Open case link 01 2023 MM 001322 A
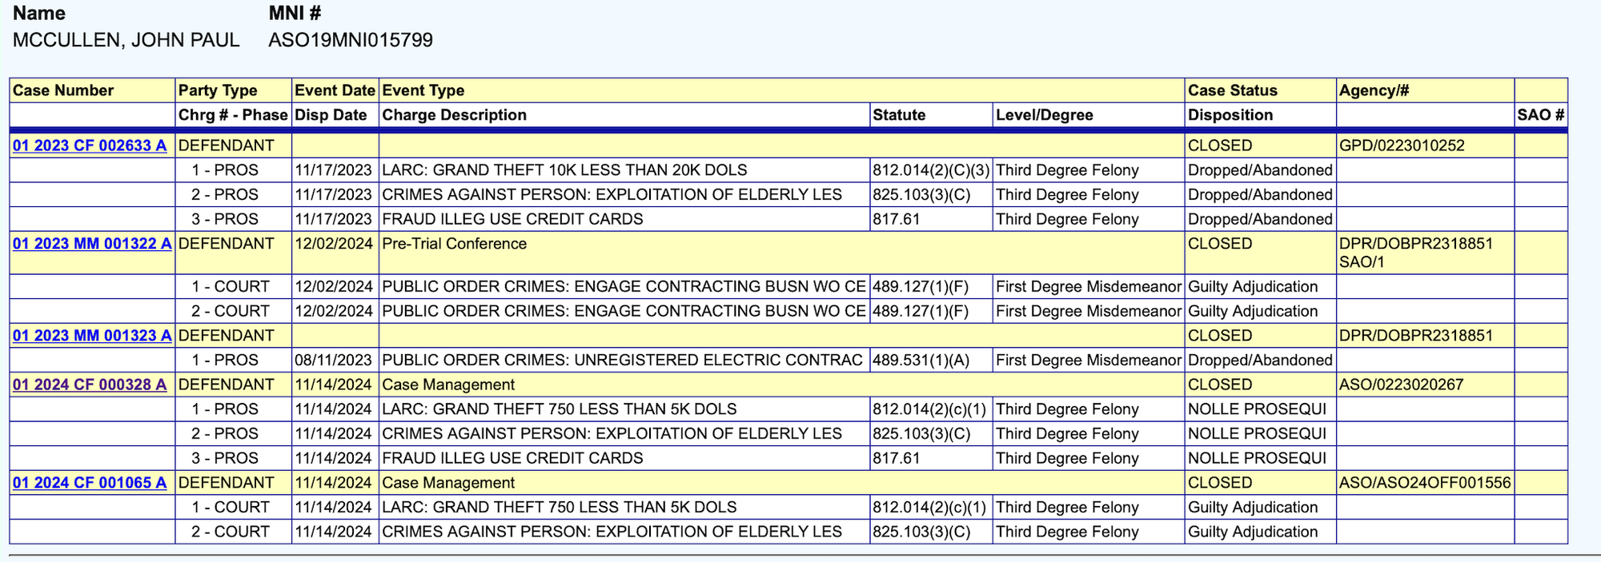Viewport: 1601px width, 562px height. click(92, 244)
